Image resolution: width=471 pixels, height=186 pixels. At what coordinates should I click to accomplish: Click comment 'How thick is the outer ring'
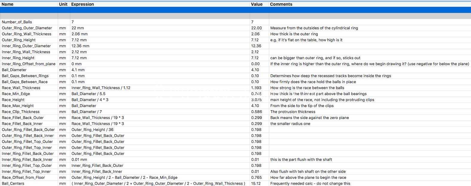click(294, 34)
